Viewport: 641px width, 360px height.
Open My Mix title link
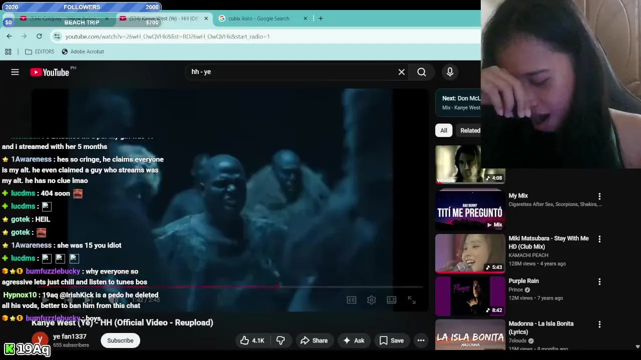518,195
